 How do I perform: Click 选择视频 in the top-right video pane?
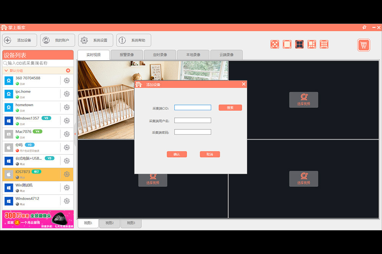304,100
